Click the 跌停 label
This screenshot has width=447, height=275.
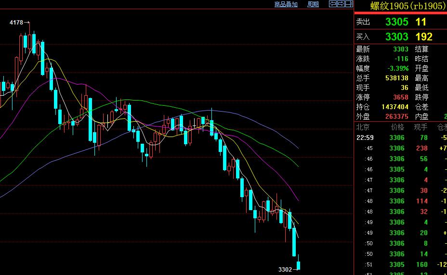(421, 98)
